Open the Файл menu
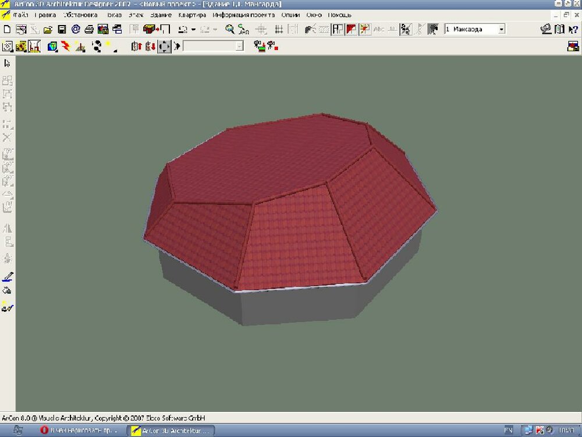582x437 pixels. pyautogui.click(x=21, y=15)
